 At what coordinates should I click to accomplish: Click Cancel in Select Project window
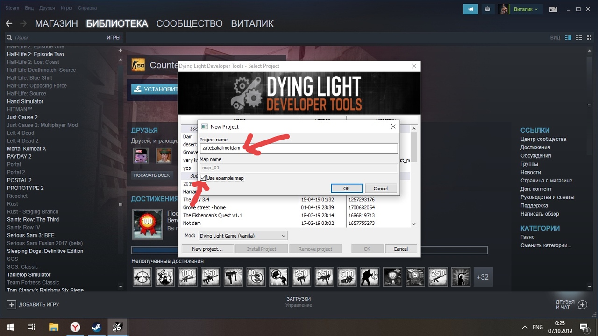[x=400, y=249]
